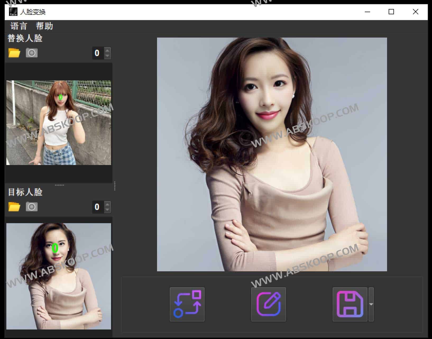Increment the 目标人脸 face index spinner
Screen dimensions: 432x339
click(107, 204)
